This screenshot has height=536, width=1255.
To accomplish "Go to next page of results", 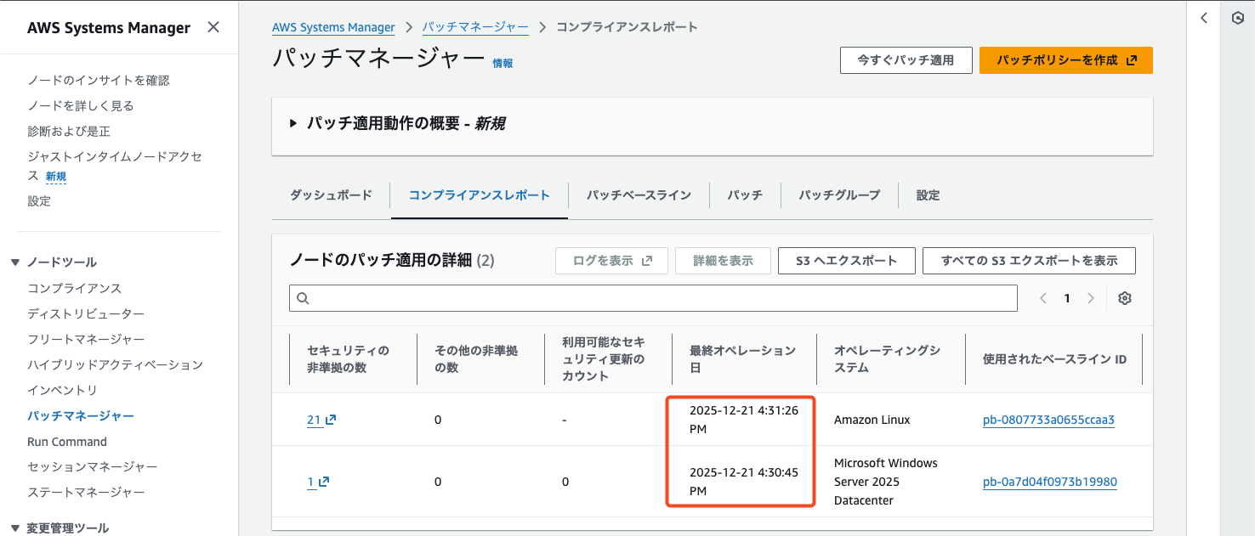I will (1091, 298).
